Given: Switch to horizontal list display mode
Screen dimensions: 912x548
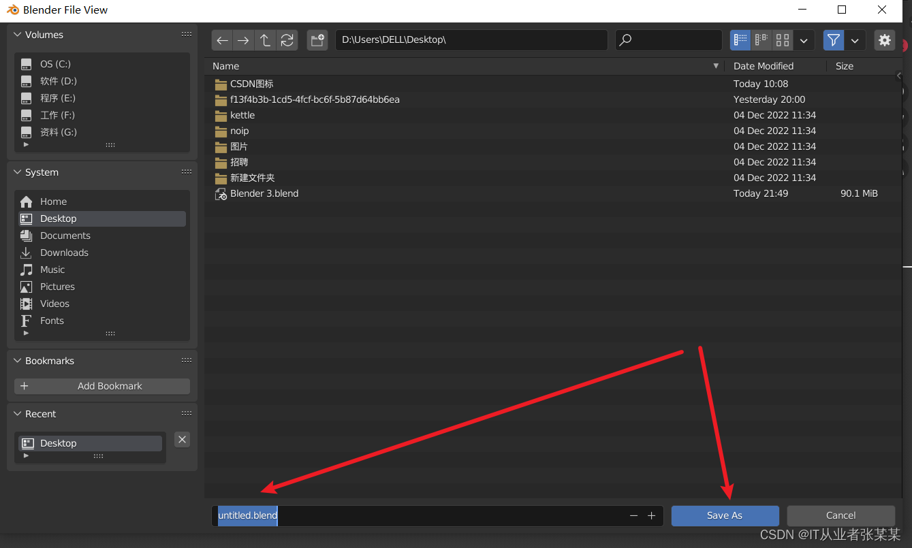Looking at the screenshot, I should pyautogui.click(x=761, y=40).
